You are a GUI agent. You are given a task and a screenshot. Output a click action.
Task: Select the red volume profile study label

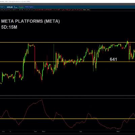click(x=56, y=10)
